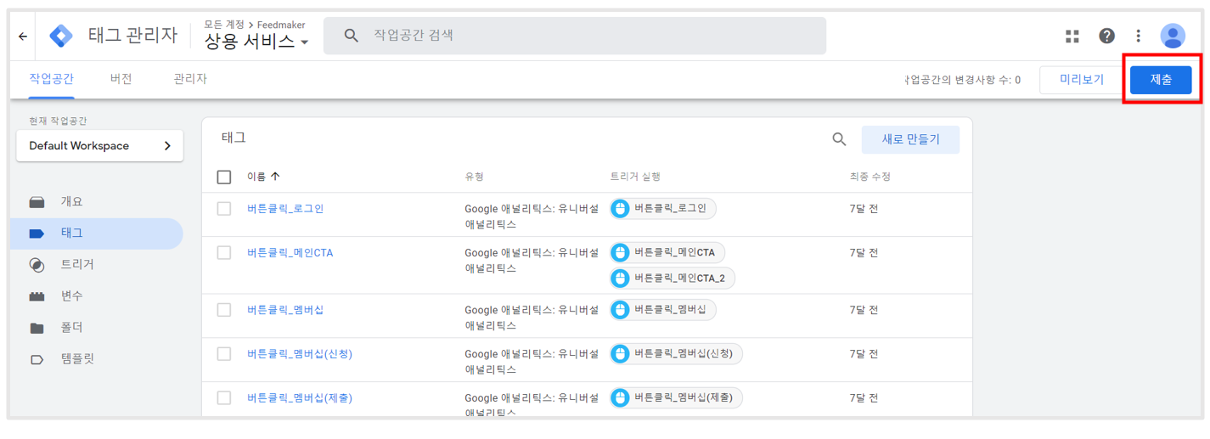This screenshot has height=439, width=1210.
Task: Expand the Default Workspace selector
Action: click(x=100, y=146)
